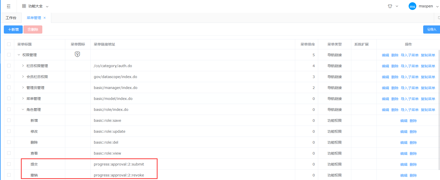Click the 新增 add button
This screenshot has width=440, height=180.
[x=13, y=29]
